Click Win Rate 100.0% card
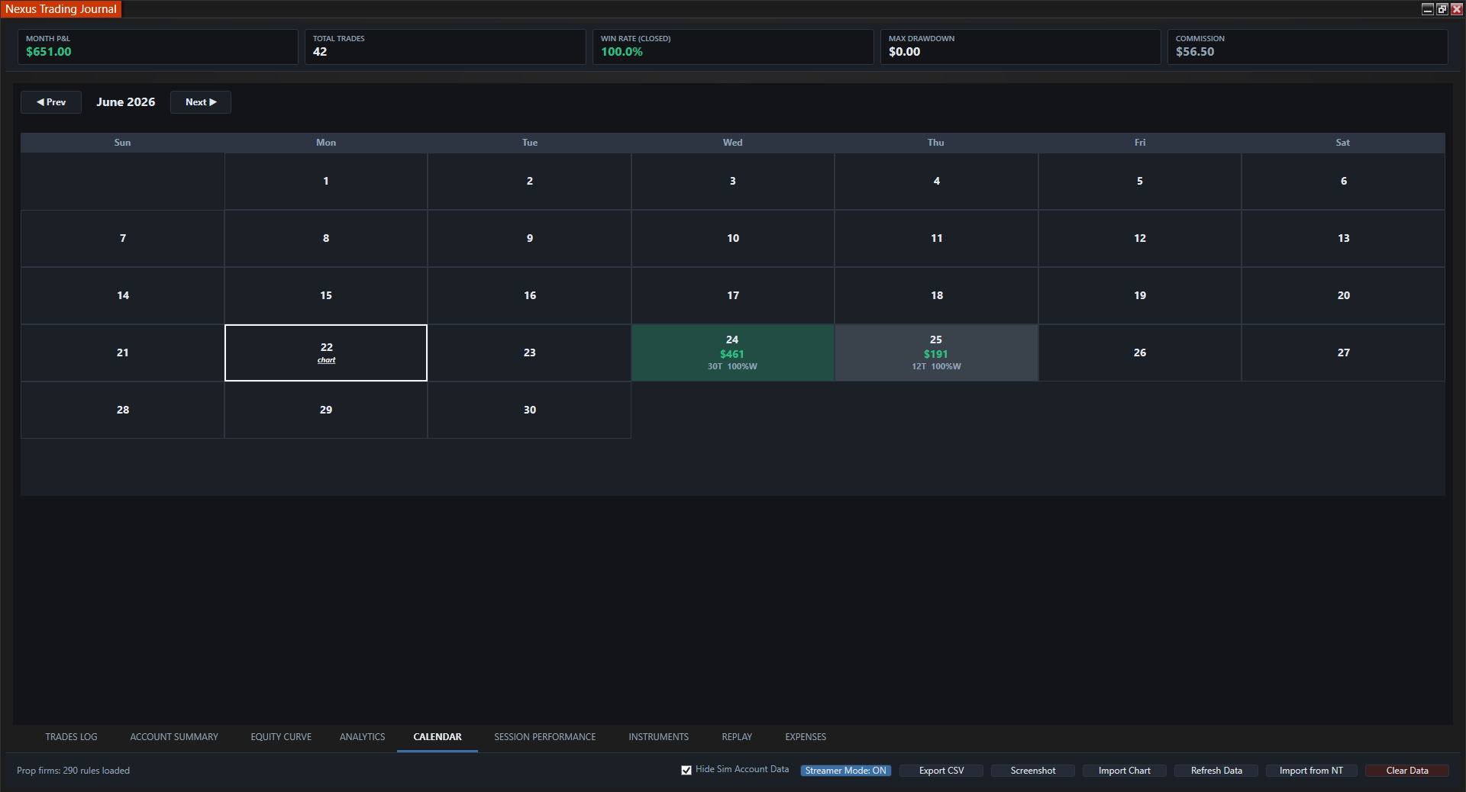The height and width of the screenshot is (792, 1466). pyautogui.click(x=733, y=47)
